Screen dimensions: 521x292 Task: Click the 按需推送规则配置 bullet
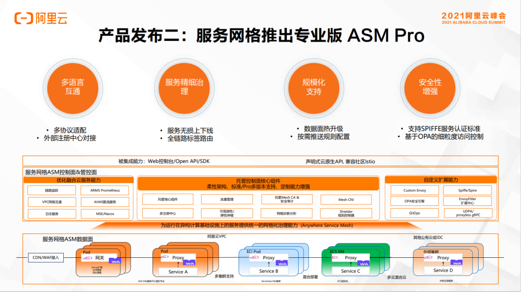[323, 137]
